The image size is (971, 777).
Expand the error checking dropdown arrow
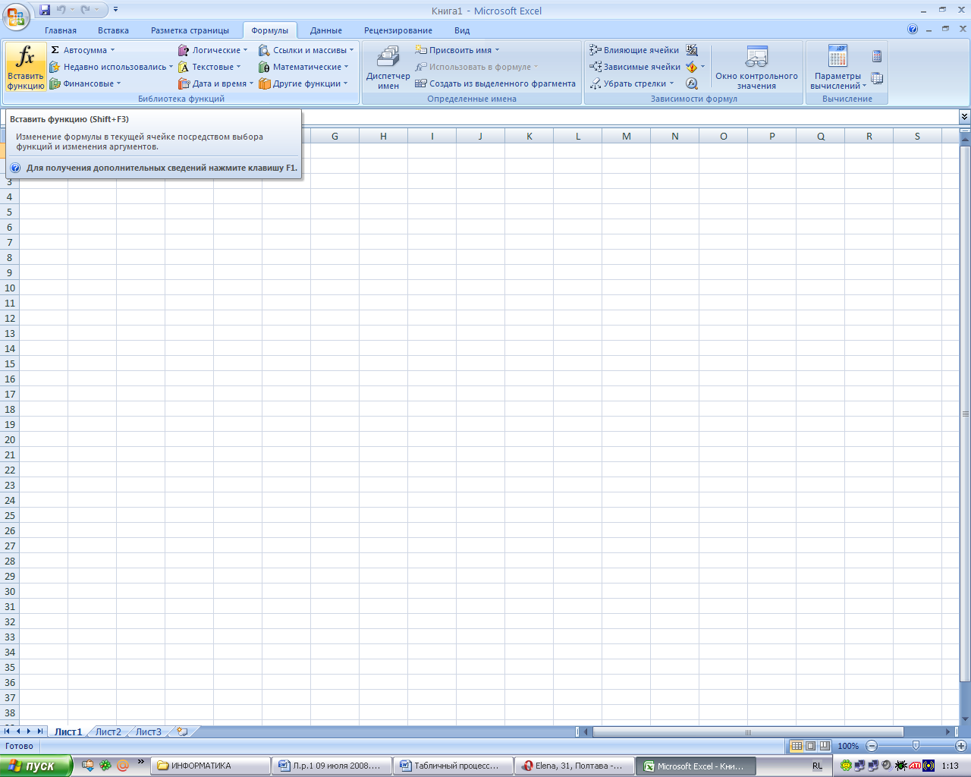coord(703,67)
